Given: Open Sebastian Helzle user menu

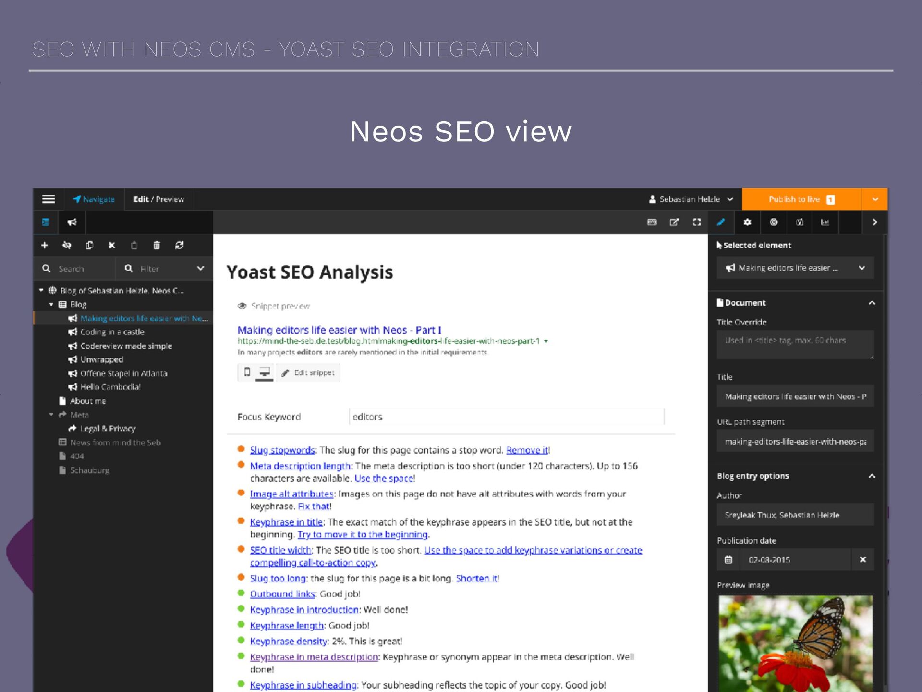Looking at the screenshot, I should 691,199.
